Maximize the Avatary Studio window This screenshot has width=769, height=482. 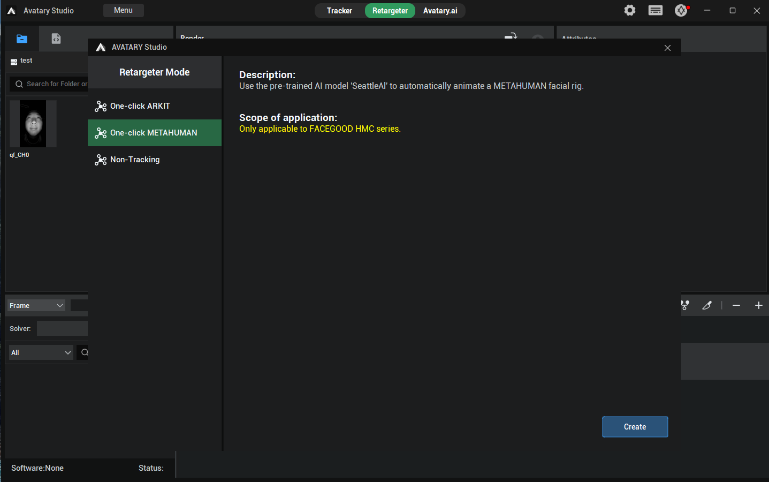[733, 11]
